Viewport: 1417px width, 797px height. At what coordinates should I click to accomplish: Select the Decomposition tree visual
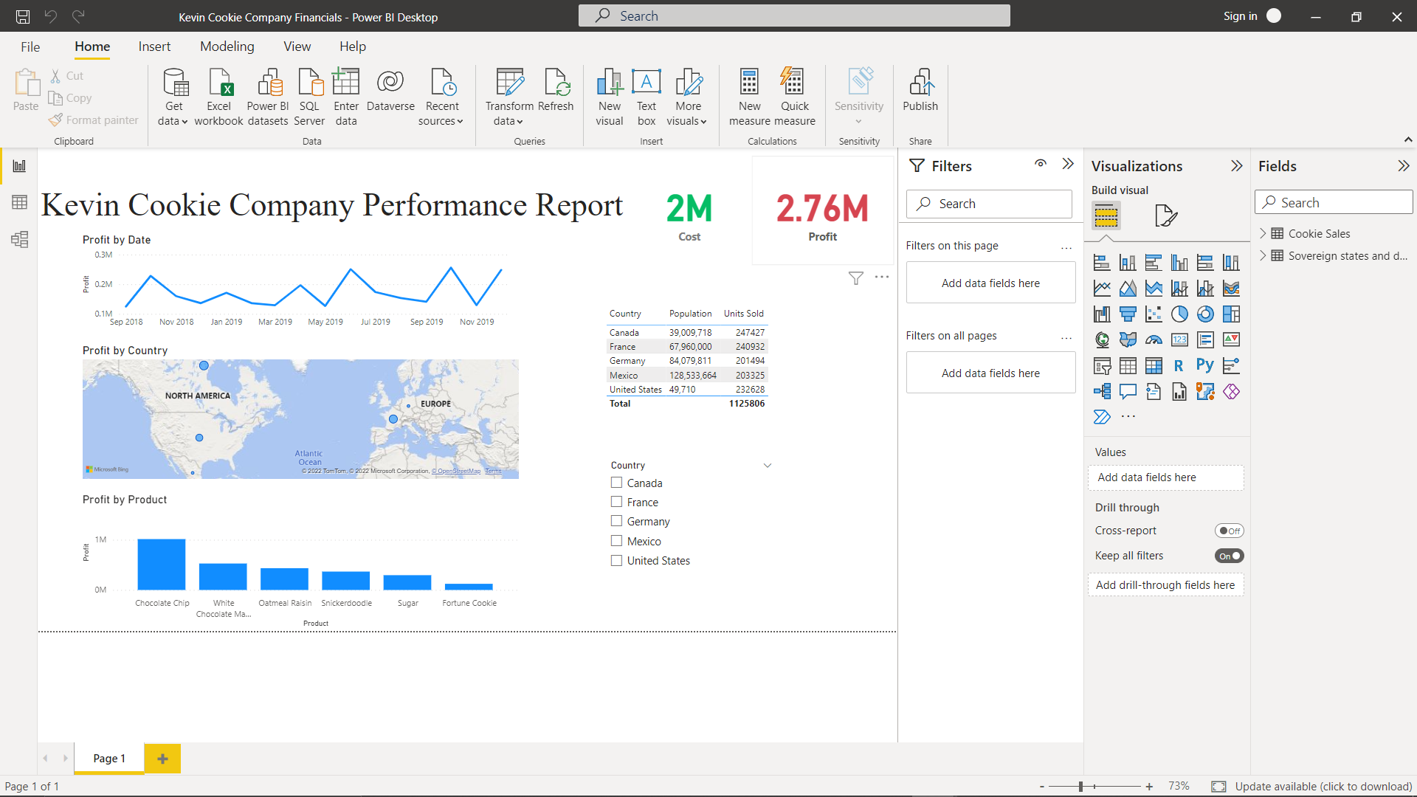[x=1102, y=392]
